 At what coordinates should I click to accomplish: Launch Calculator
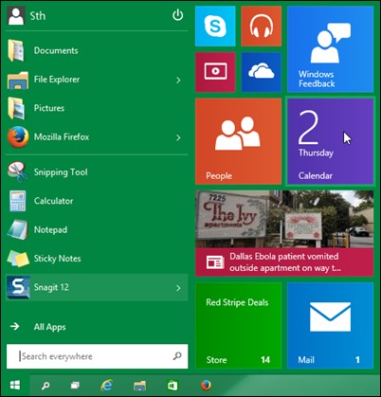pos(97,201)
